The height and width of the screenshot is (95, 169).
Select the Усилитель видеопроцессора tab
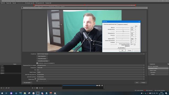pyautogui.click(x=110, y=24)
